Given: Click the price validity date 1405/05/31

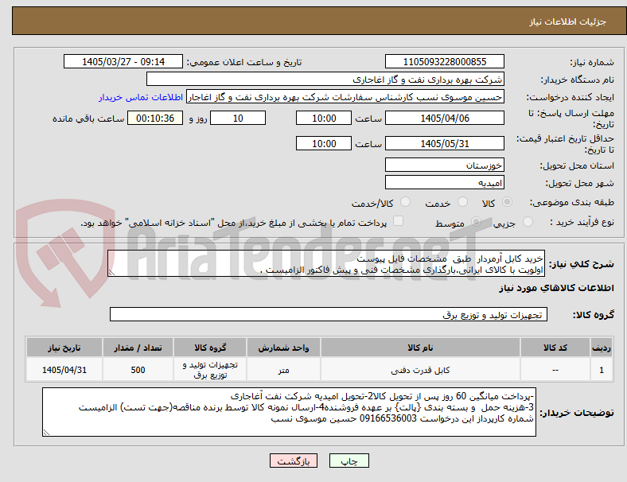Looking at the screenshot, I should pos(445,143).
